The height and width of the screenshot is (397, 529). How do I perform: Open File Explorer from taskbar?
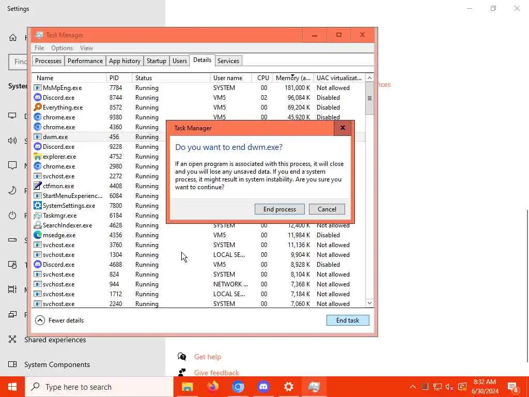tap(187, 387)
